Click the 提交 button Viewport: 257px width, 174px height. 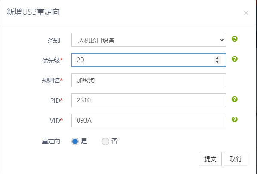click(x=210, y=159)
